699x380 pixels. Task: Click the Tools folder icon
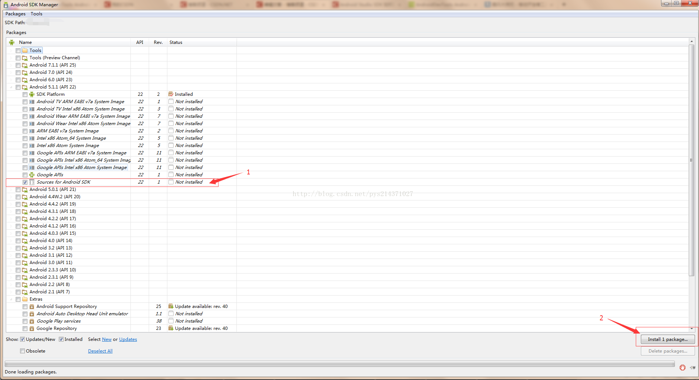tap(25, 50)
